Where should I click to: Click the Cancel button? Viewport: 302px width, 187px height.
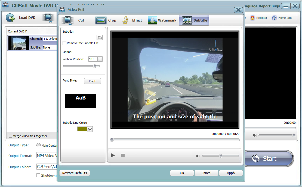(207, 173)
